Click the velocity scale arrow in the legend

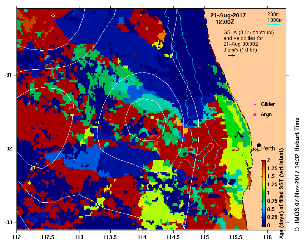(232, 55)
